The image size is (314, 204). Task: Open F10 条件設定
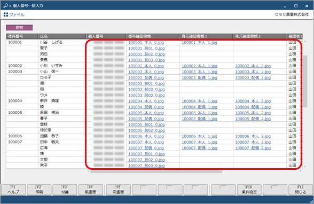[x=249, y=190]
